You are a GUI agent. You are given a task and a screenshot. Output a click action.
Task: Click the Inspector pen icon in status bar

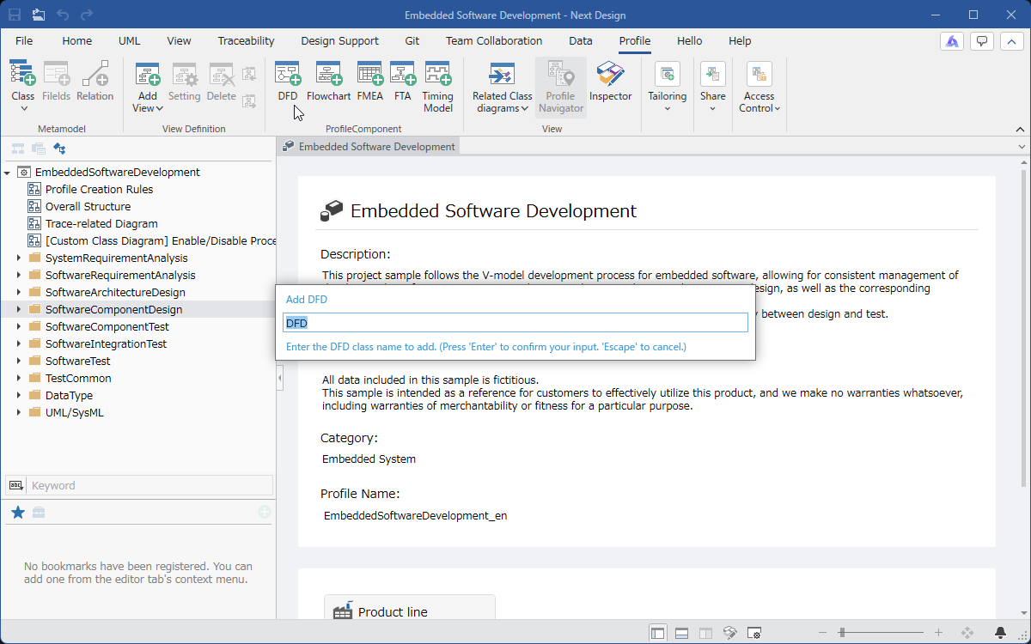tap(730, 633)
